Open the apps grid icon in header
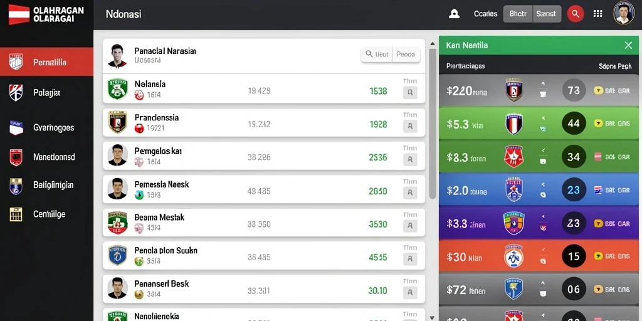The width and height of the screenshot is (642, 321). [597, 14]
